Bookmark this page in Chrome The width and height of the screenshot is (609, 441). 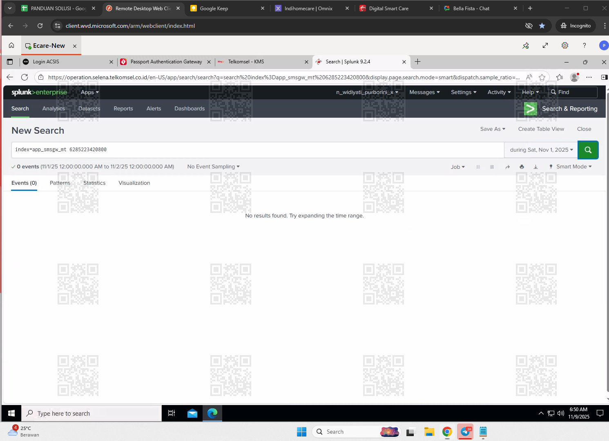coord(542,26)
